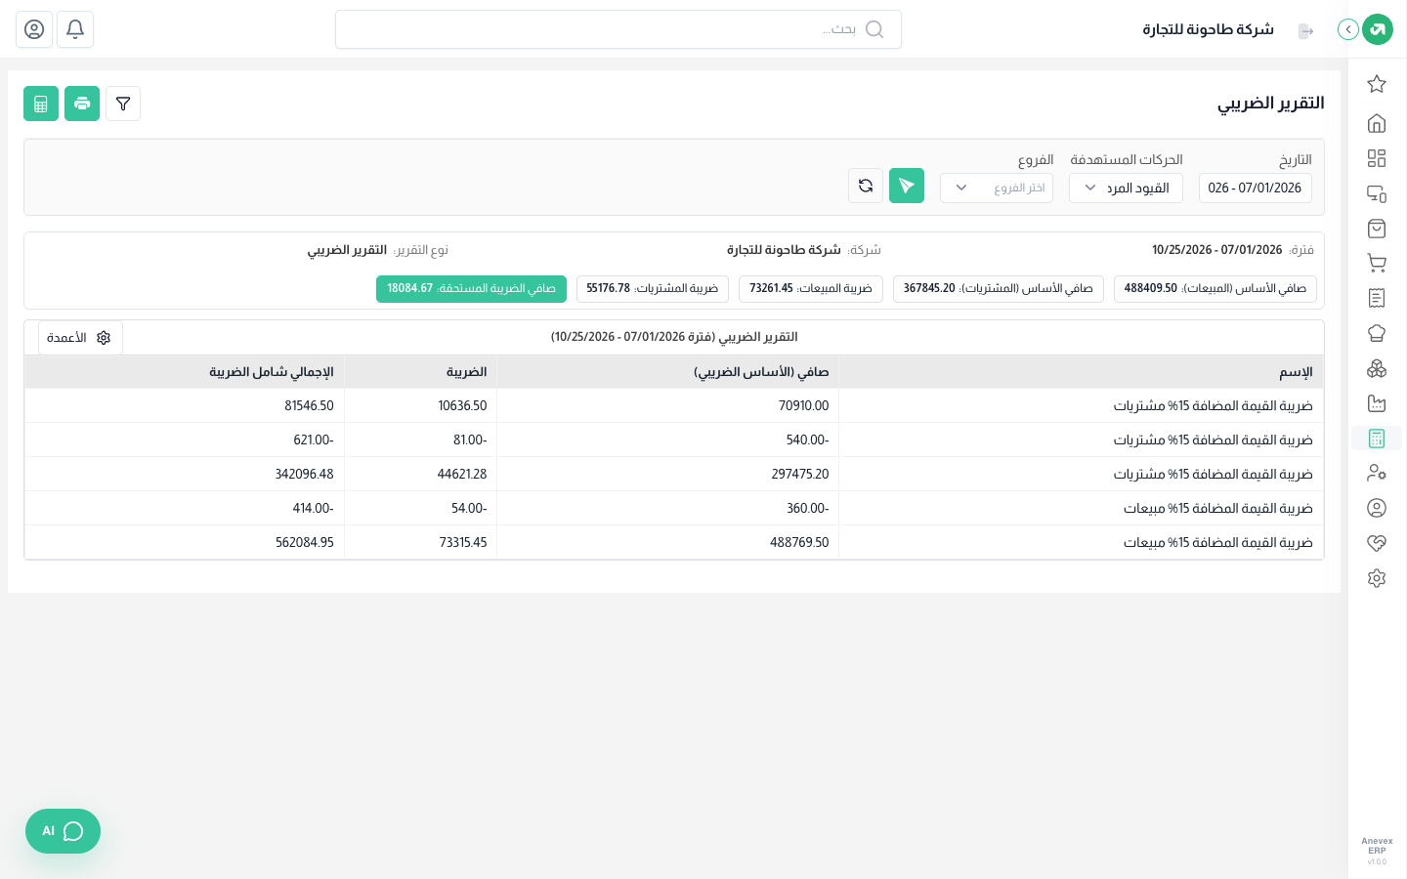1407x879 pixels.
Task: Reset filters with refresh button
Action: pos(866,186)
